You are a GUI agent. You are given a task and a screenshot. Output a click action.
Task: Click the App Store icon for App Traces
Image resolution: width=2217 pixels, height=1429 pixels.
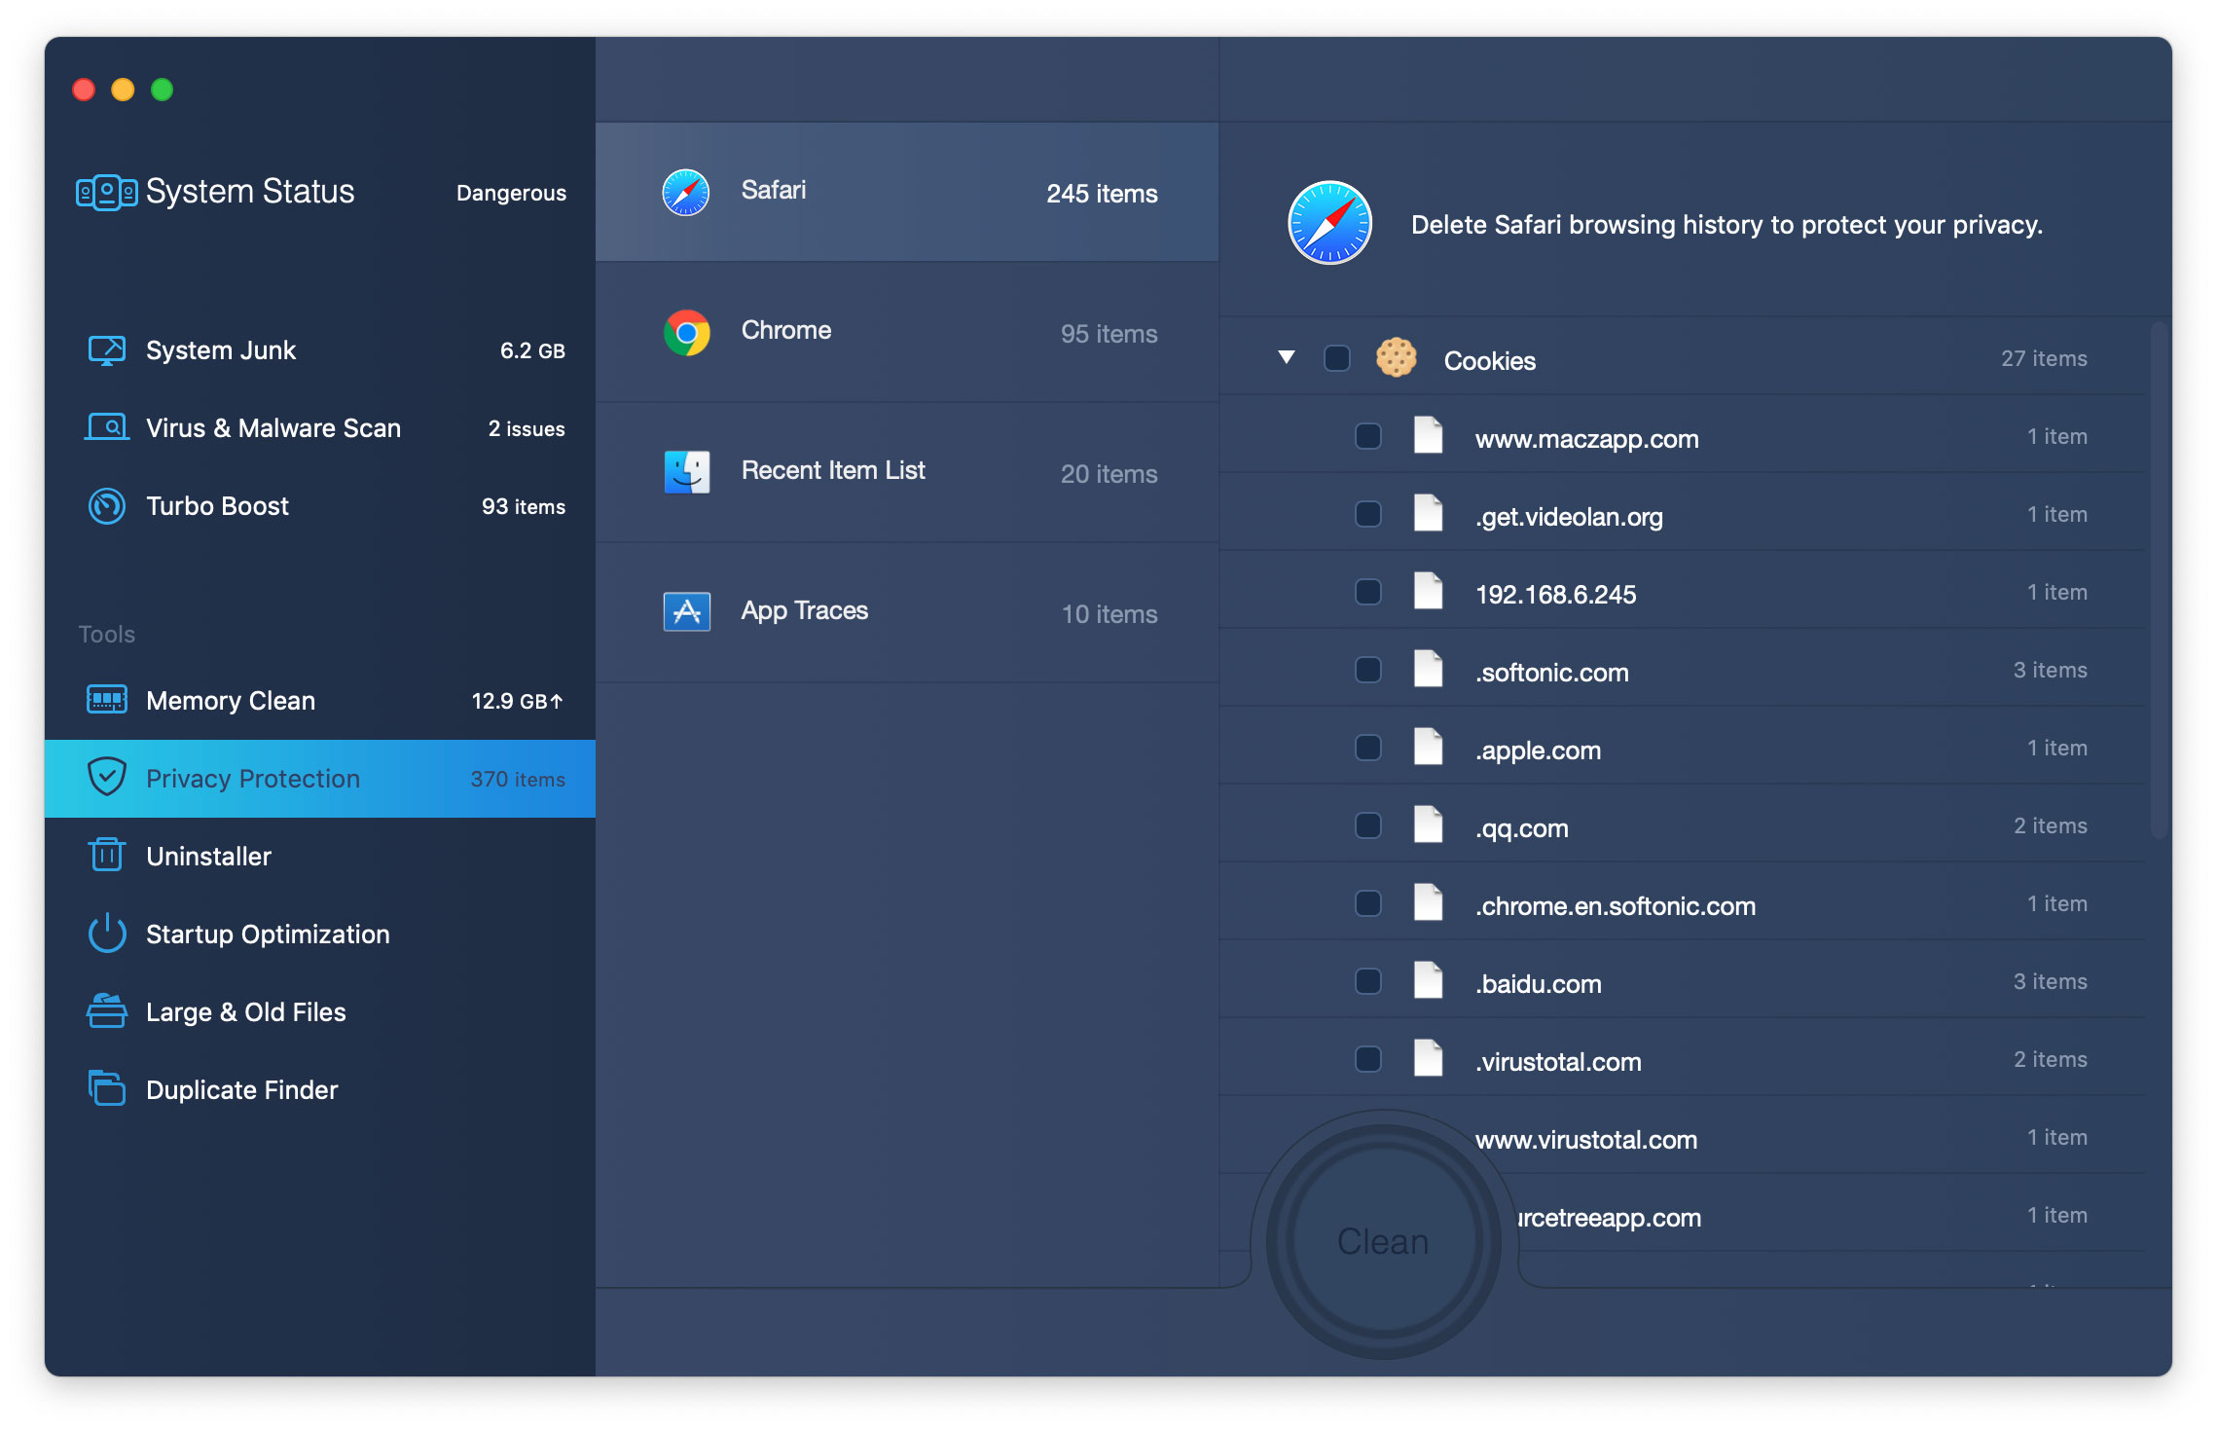point(686,612)
